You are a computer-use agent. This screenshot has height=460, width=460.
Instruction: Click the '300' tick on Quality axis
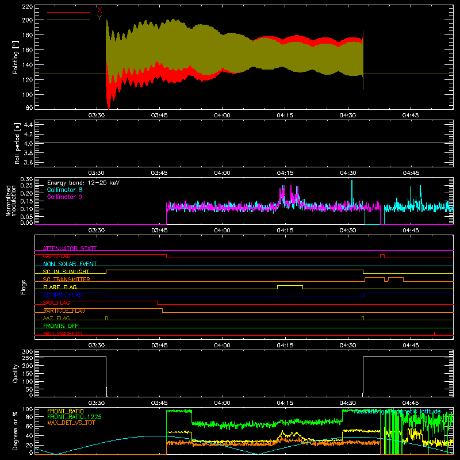[x=28, y=352]
